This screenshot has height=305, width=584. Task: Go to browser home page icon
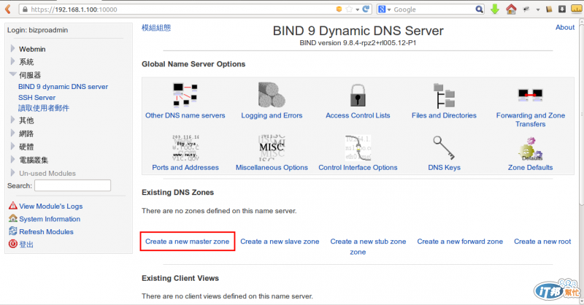tap(511, 9)
